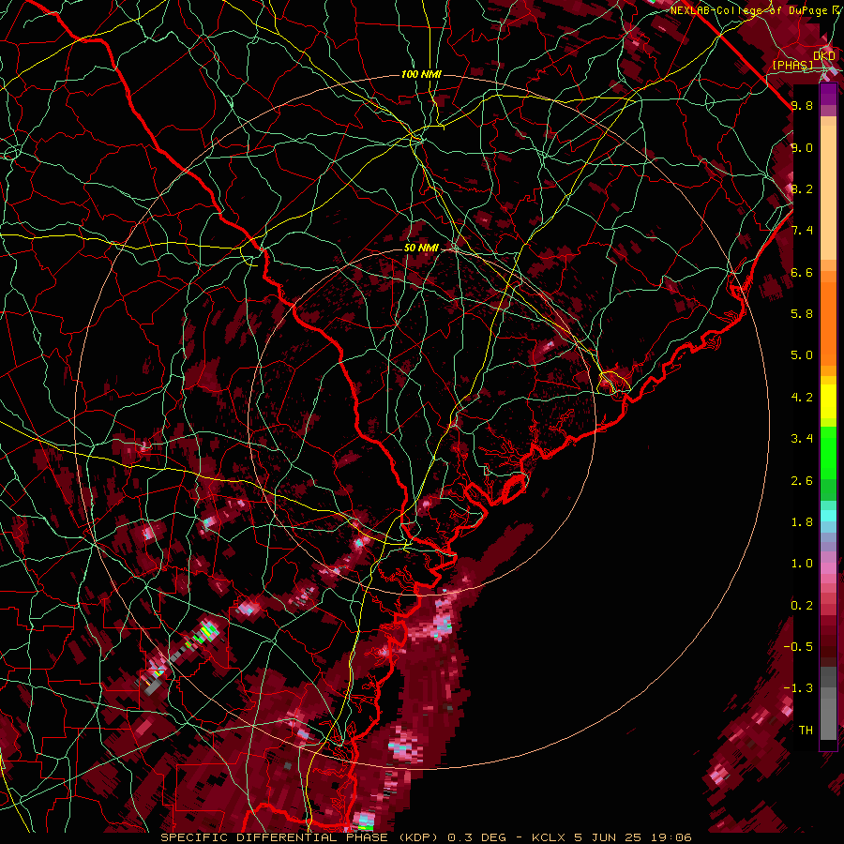Click the 3.4 legend value

[x=802, y=439]
